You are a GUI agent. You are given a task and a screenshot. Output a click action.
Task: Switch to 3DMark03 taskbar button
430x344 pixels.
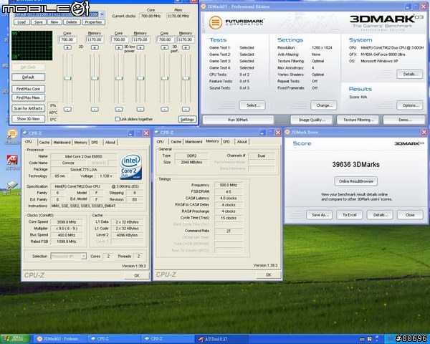(x=60, y=339)
